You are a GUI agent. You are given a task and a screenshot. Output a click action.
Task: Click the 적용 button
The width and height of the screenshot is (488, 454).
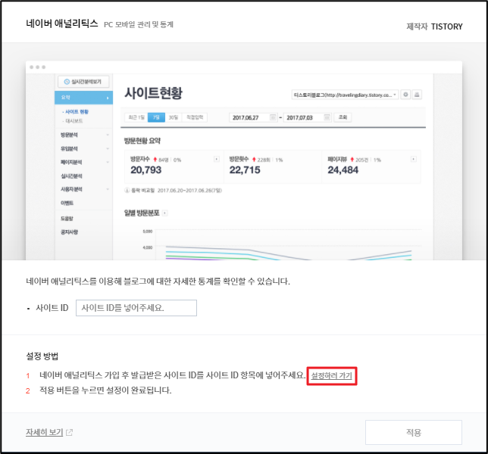point(413,432)
